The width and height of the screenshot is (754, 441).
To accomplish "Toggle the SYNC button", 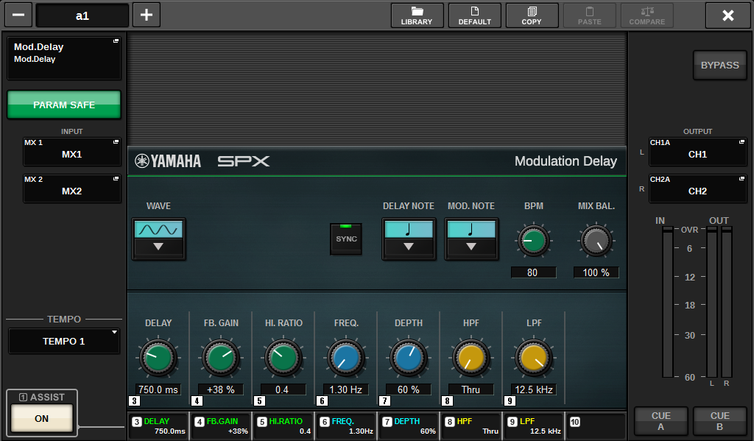I will pos(346,239).
